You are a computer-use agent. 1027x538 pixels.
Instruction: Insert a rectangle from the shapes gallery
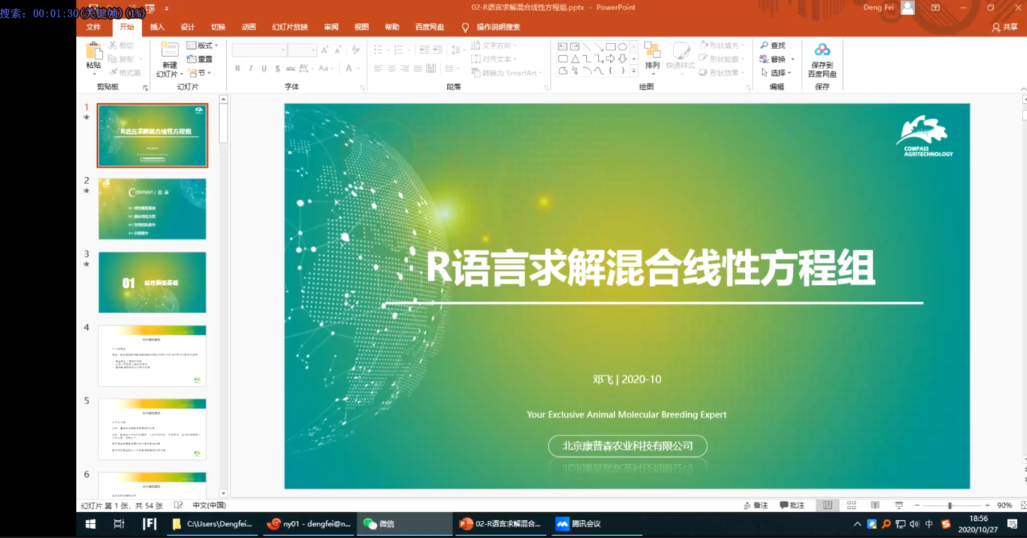click(610, 47)
